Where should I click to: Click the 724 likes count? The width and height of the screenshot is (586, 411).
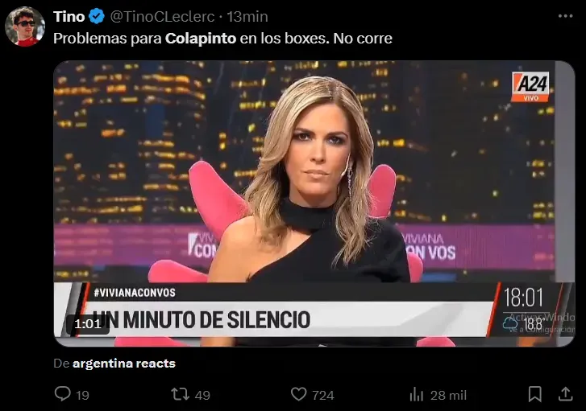tap(323, 396)
